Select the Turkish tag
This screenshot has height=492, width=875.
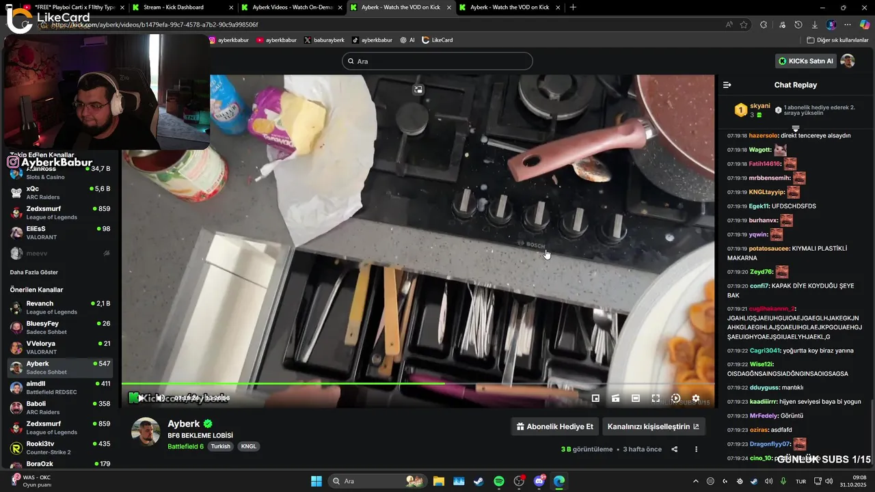[220, 446]
